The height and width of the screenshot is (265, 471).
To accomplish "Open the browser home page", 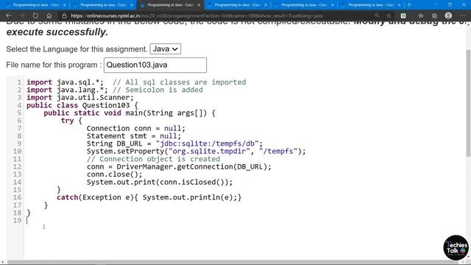I will coord(49,15).
